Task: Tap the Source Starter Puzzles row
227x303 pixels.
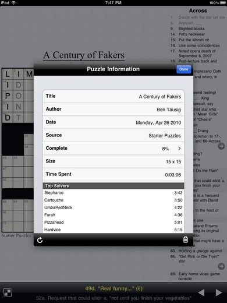Action: coord(114,135)
